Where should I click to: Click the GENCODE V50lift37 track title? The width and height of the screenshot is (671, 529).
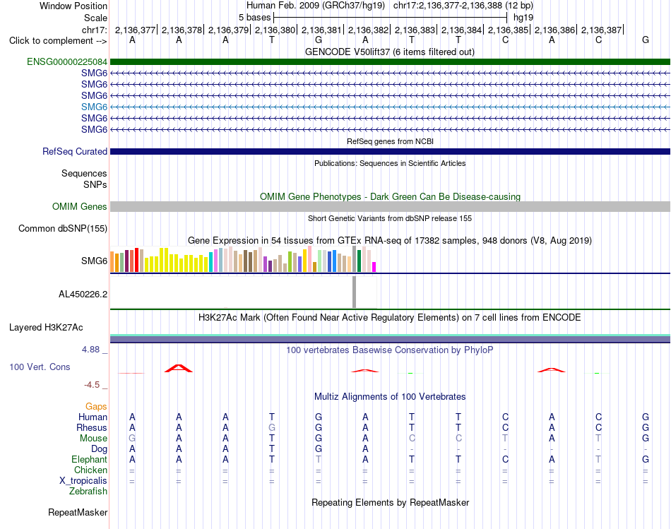click(390, 52)
